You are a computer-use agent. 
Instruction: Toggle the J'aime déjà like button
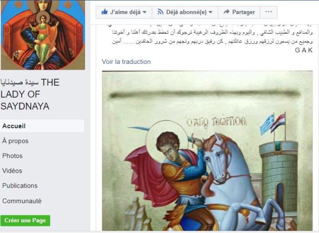coord(124,12)
